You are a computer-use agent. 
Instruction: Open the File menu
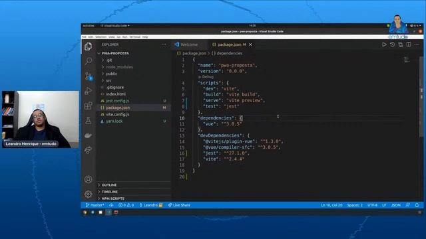[84, 37]
